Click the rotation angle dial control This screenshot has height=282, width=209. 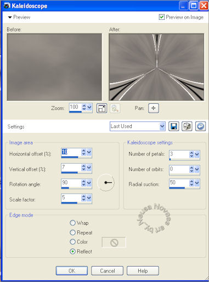pos(106,183)
